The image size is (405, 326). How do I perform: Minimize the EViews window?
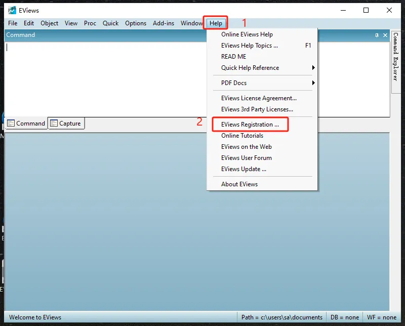pos(343,10)
